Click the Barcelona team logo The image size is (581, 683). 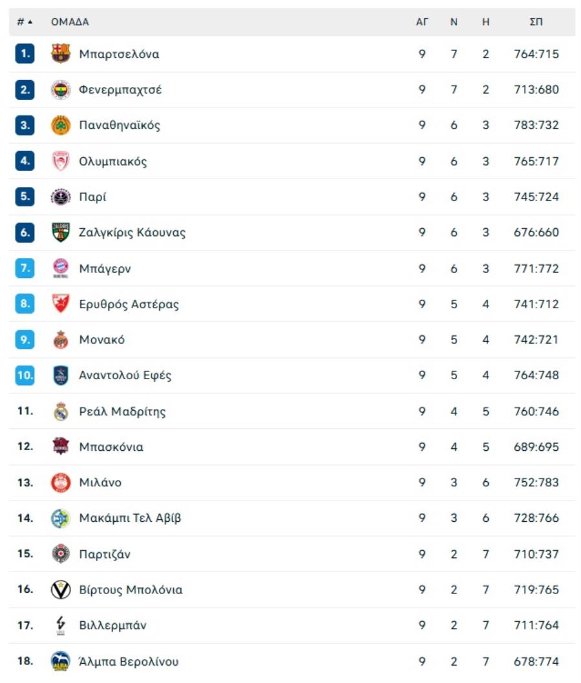[61, 54]
